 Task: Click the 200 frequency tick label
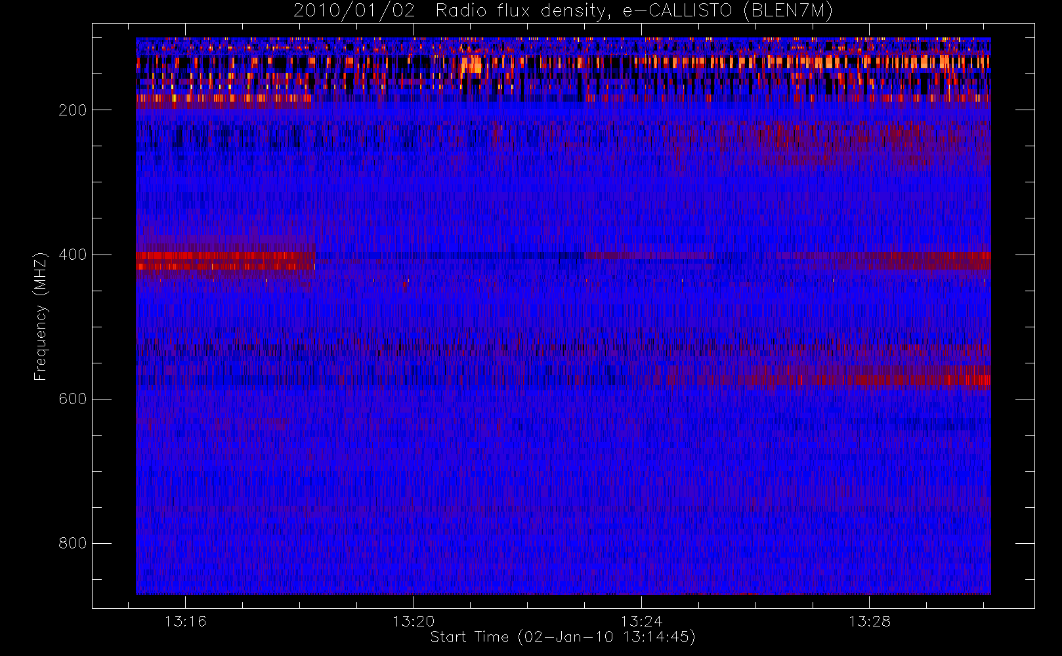tap(72, 110)
